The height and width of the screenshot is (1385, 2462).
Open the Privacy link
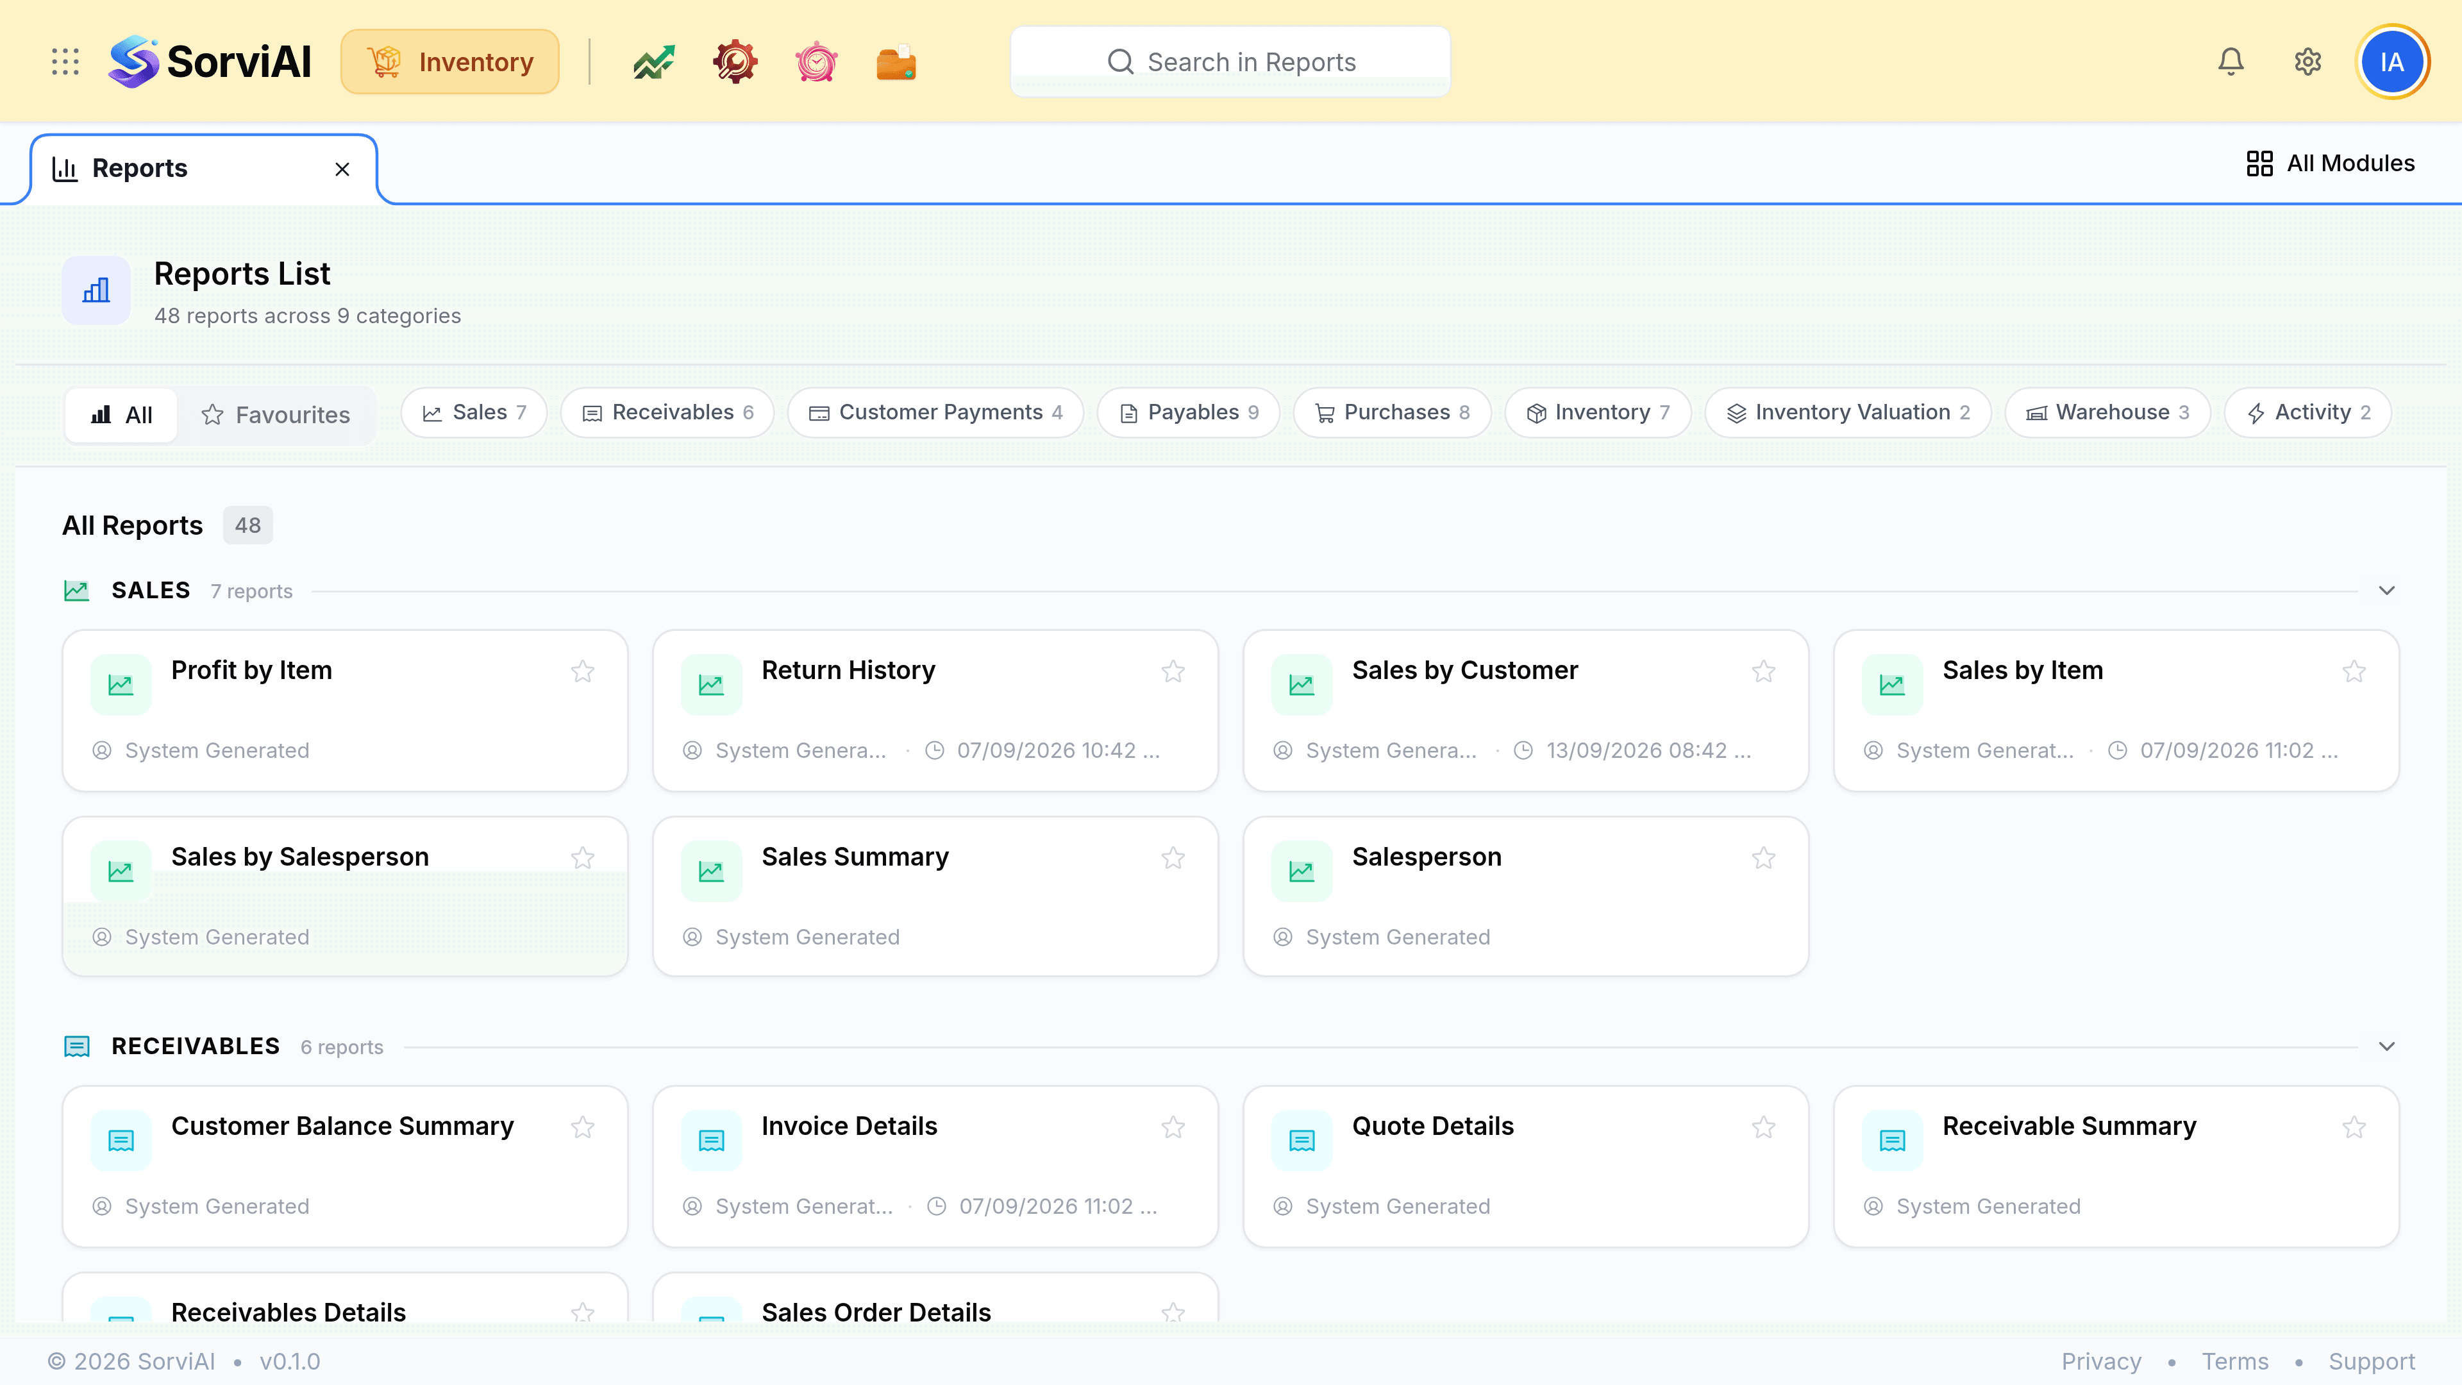(x=2101, y=1361)
